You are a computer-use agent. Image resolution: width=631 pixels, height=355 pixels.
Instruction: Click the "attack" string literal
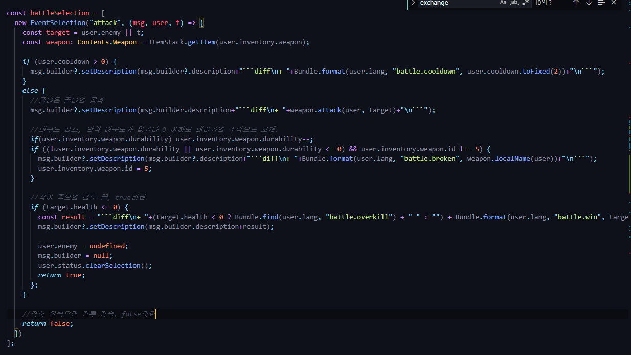tap(105, 22)
